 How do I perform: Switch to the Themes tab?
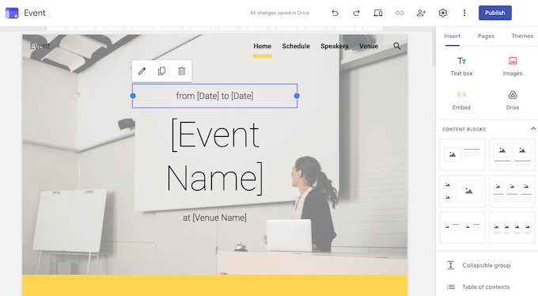tap(522, 36)
